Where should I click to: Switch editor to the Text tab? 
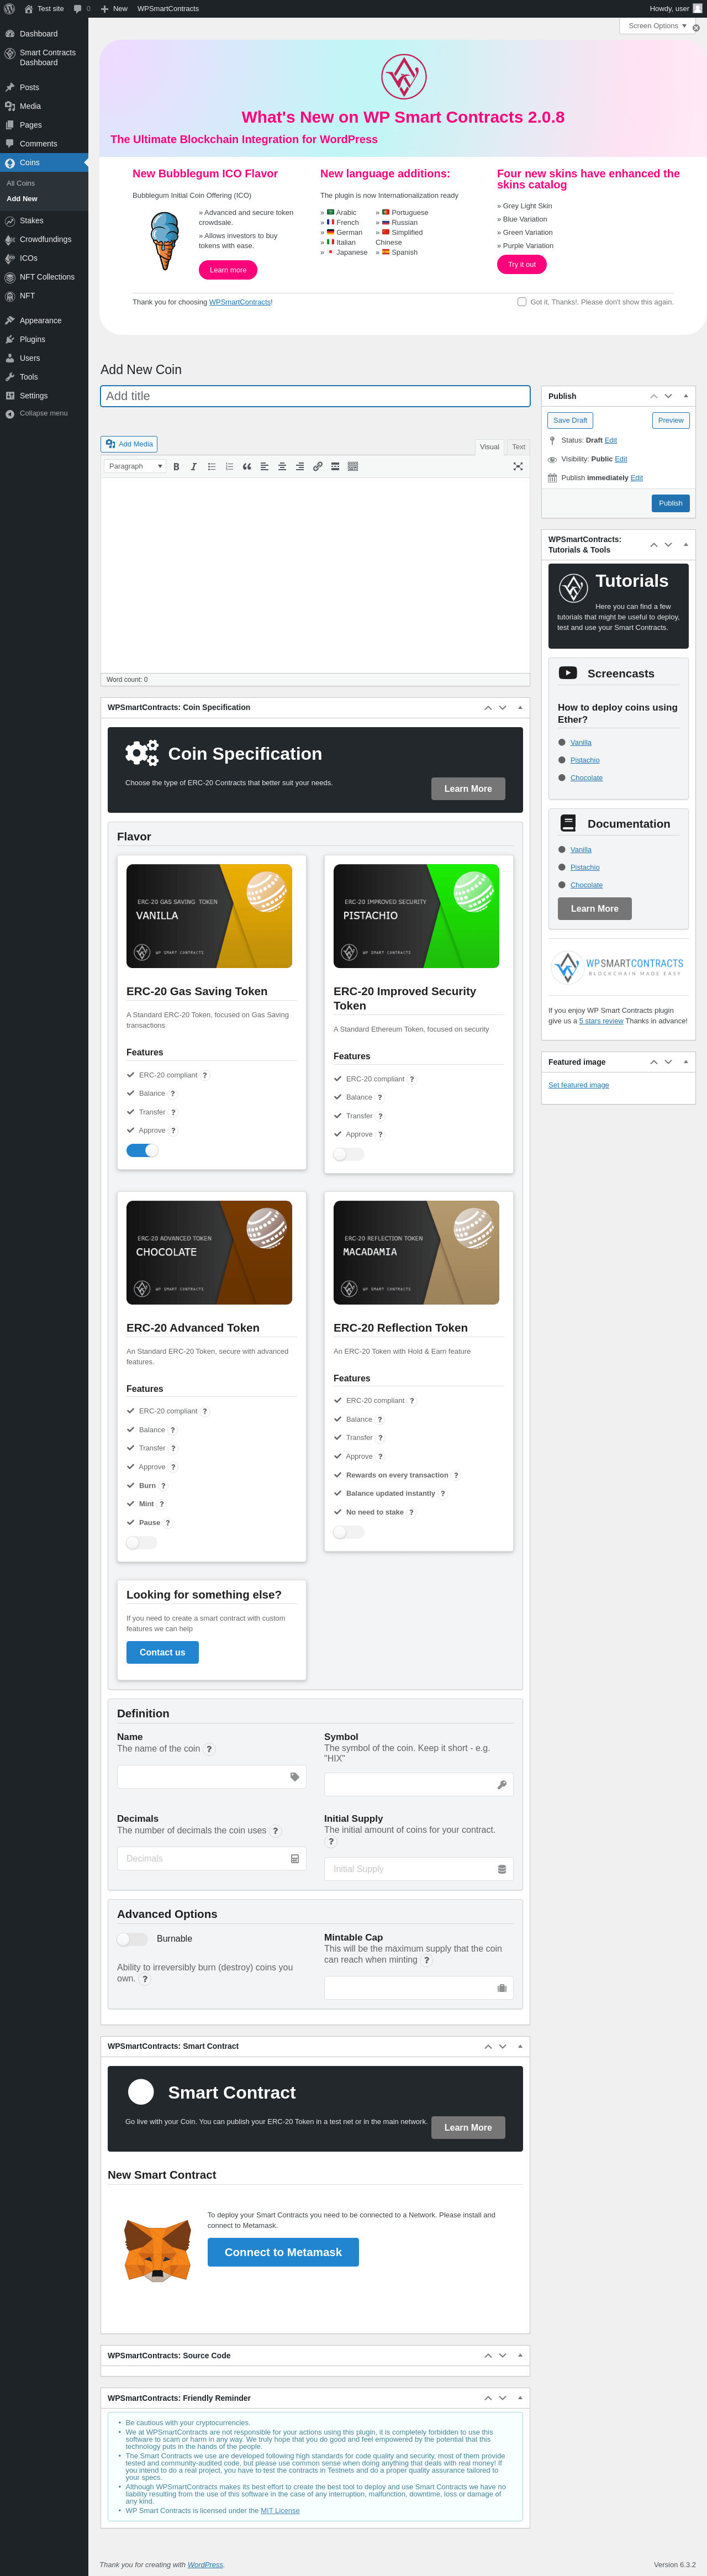coord(518,447)
